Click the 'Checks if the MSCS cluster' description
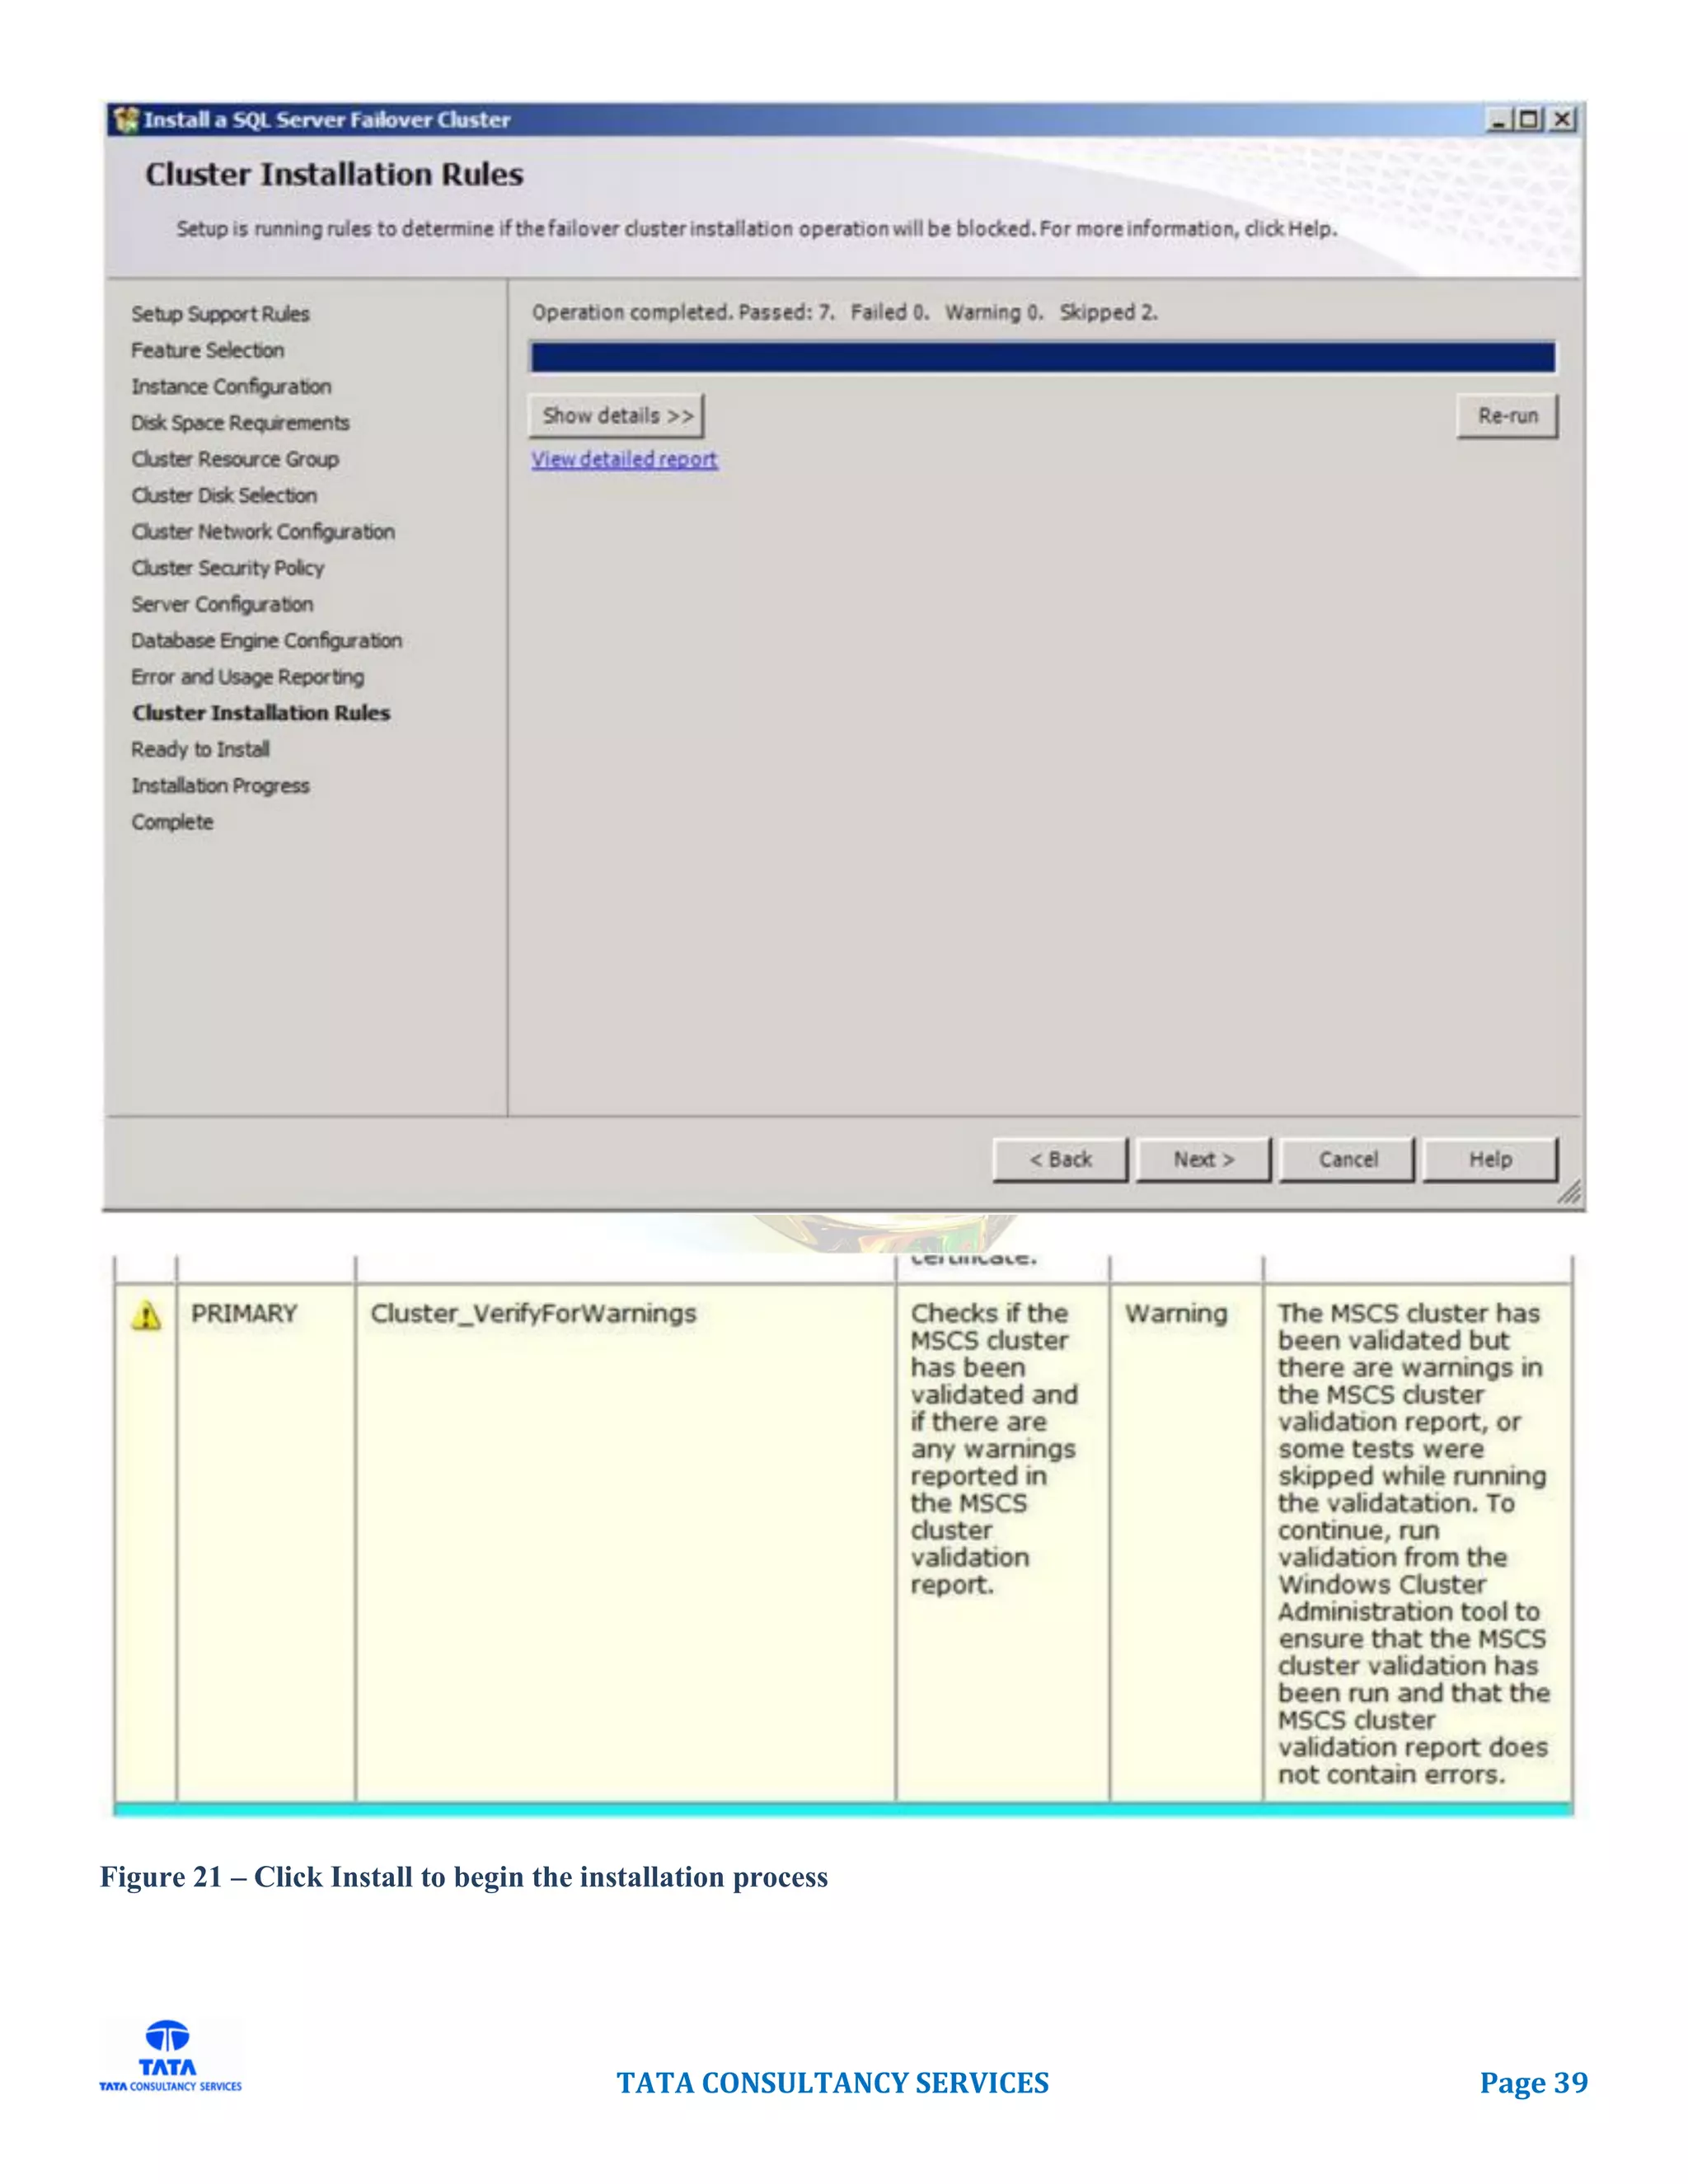 (994, 1449)
